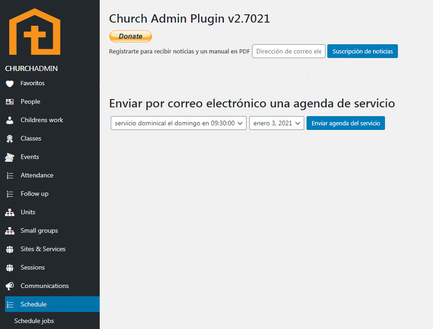Click the award ribbon icon beside Classes

click(10, 139)
